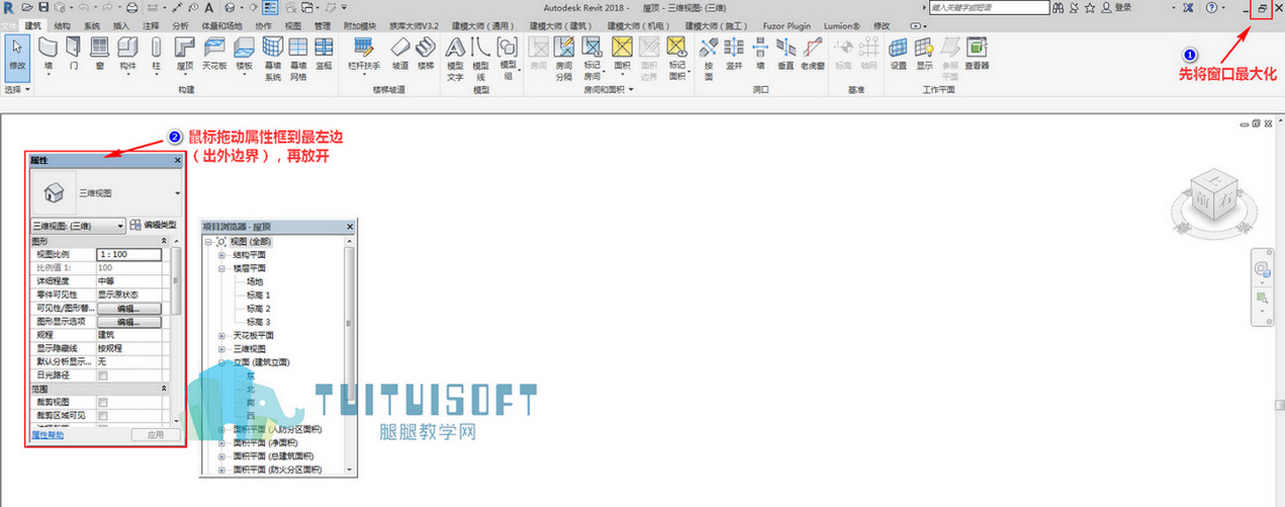This screenshot has height=507, width=1285.
Task: Click the 视图比例 value field 1 : 100
Action: coord(128,254)
